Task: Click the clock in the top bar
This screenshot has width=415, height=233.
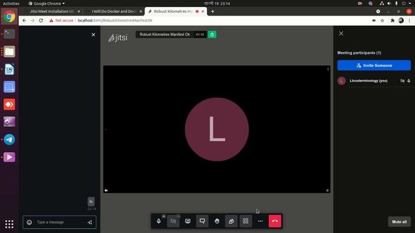Action: 217,3
